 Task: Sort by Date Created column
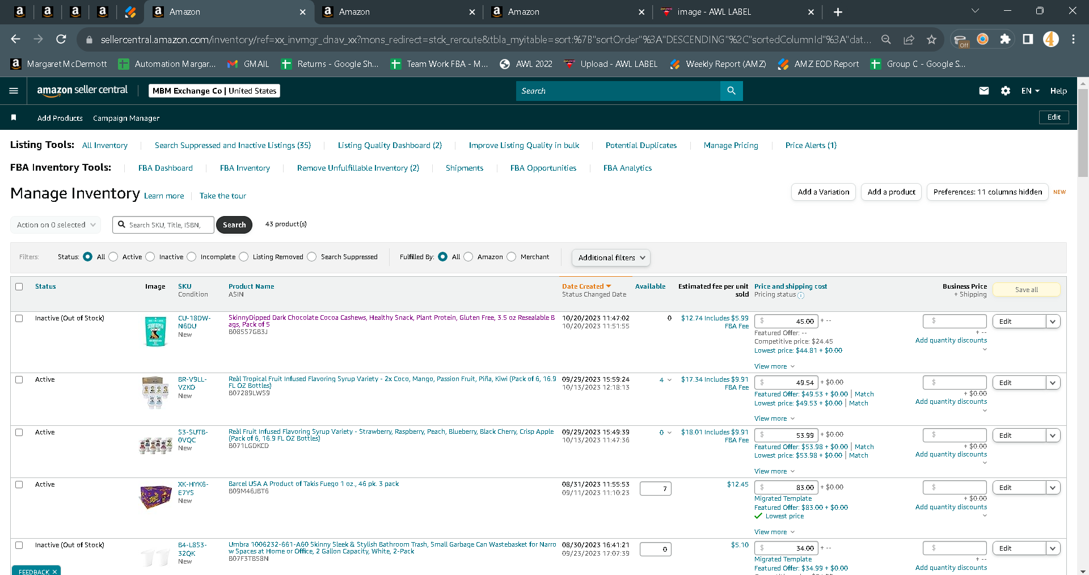(x=586, y=286)
